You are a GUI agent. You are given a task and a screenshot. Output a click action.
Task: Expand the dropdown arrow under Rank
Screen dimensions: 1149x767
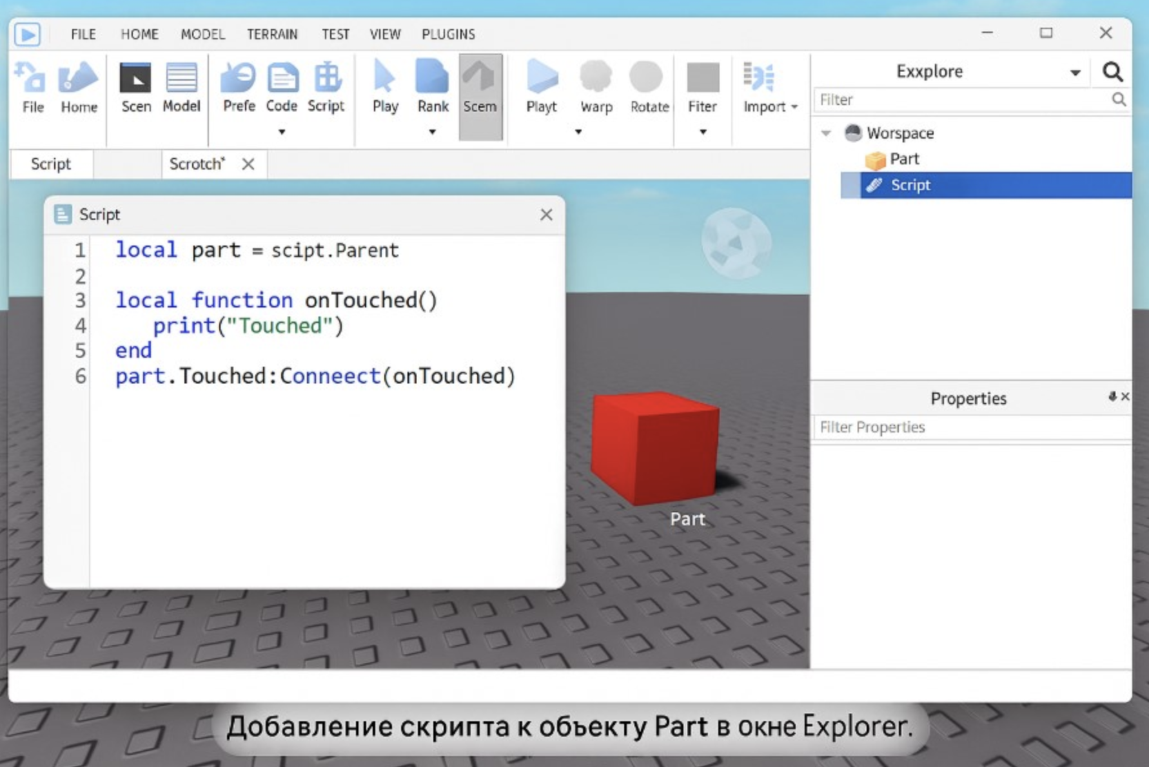tap(433, 131)
